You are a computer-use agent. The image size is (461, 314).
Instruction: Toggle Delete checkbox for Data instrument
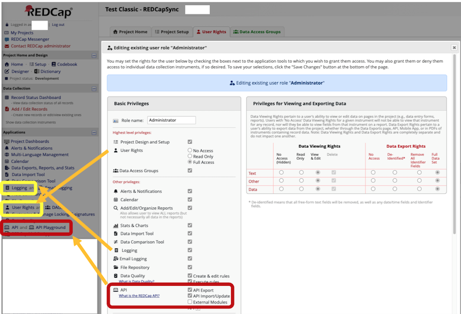click(334, 189)
